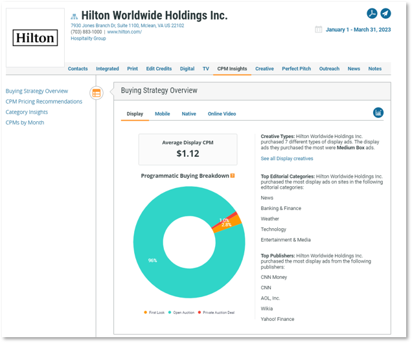The image size is (412, 343).
Task: Open the Contacts tab
Action: (78, 69)
